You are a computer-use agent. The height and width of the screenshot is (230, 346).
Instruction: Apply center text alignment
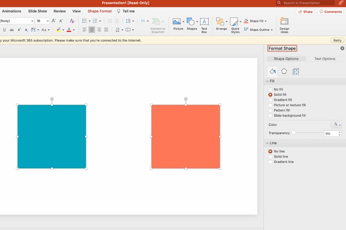pyautogui.click(x=92, y=30)
